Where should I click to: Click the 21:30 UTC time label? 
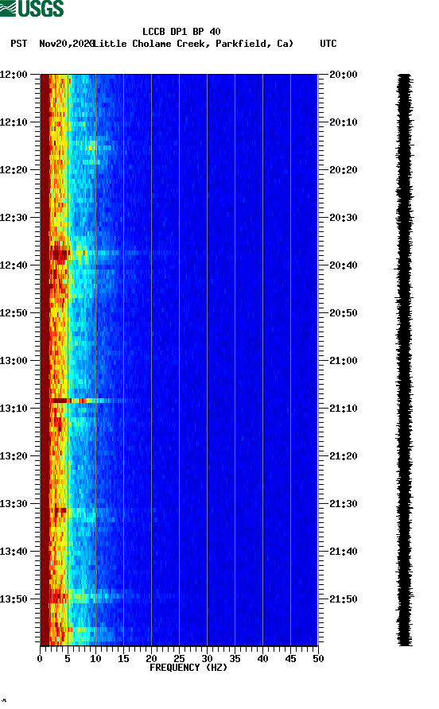(x=344, y=504)
